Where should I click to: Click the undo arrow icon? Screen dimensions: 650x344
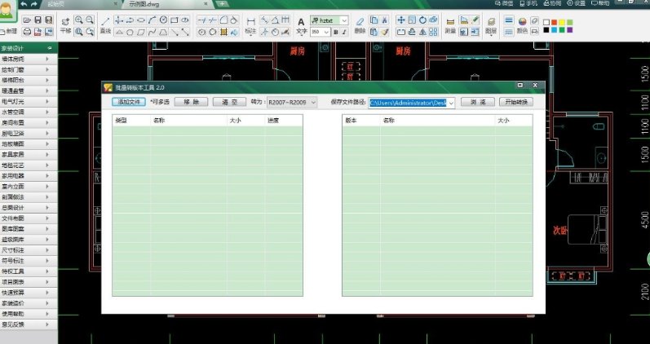pyautogui.click(x=23, y=5)
